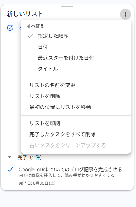The height and width of the screenshot is (207, 136).
Task: Select リストの名前を変更
Action: 76,85
